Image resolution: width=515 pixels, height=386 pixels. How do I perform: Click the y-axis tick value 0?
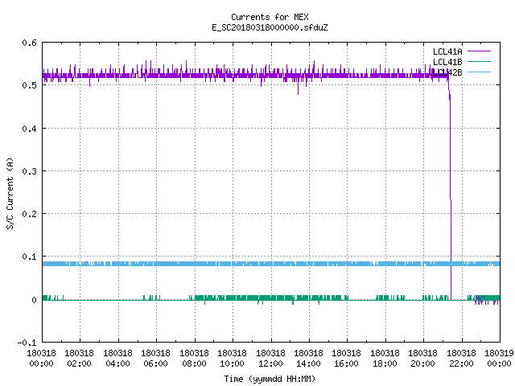click(34, 300)
